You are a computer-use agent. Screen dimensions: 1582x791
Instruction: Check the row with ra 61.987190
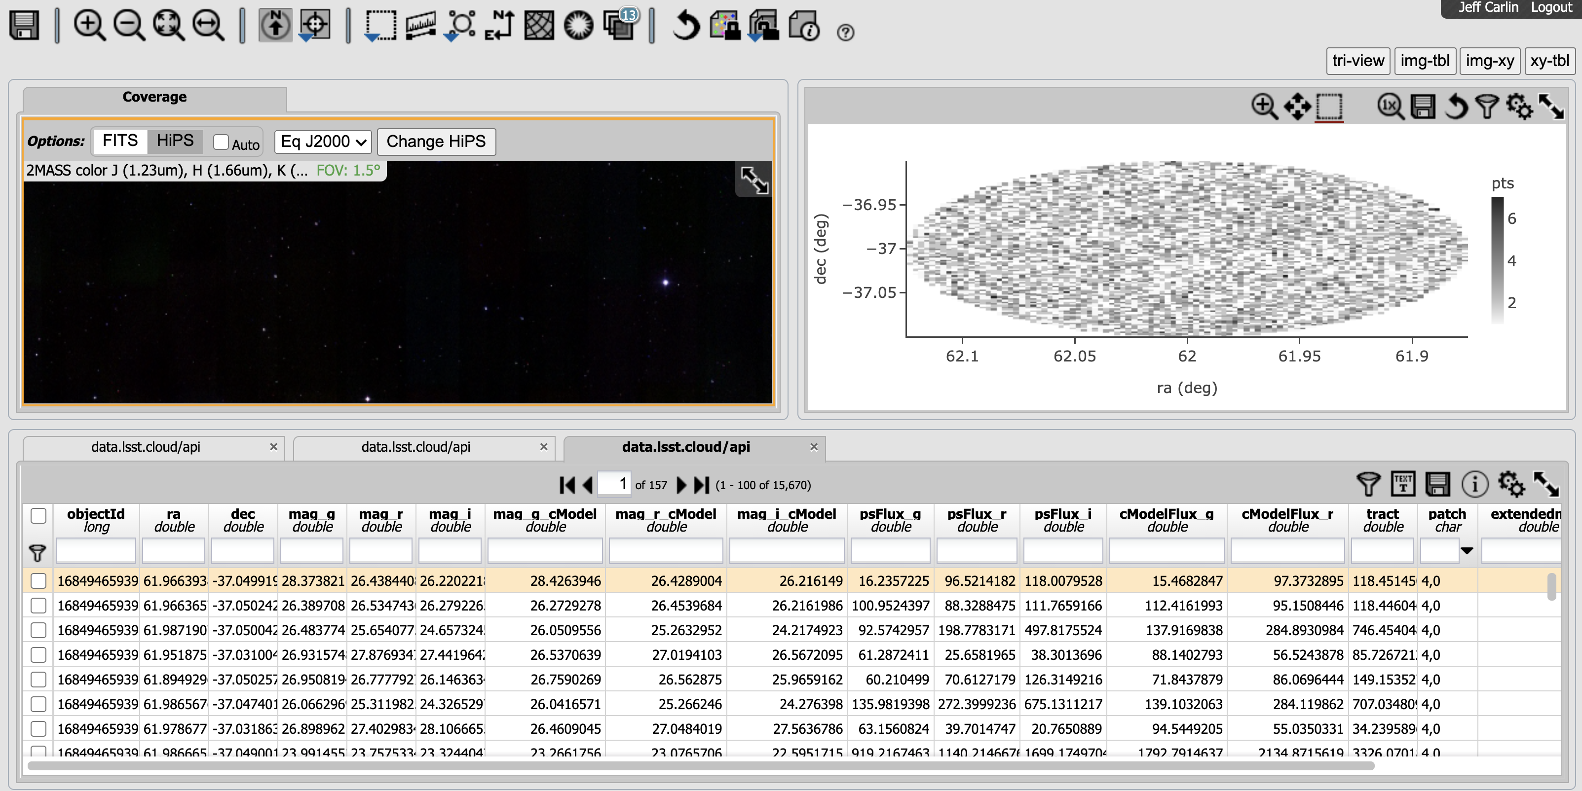click(38, 630)
